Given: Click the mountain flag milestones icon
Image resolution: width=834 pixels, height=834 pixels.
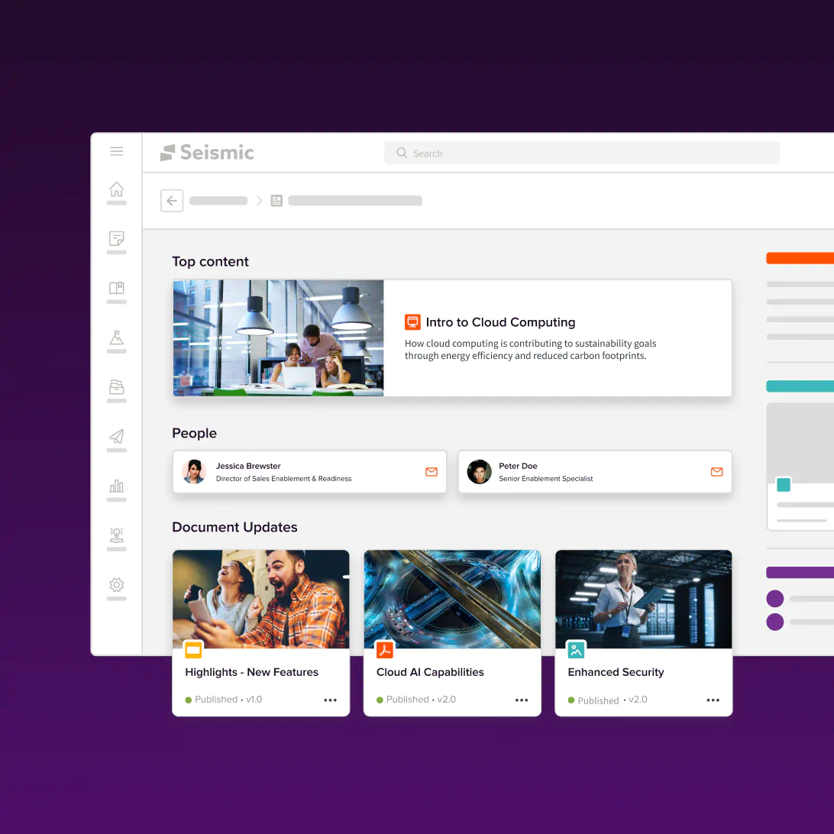Looking at the screenshot, I should pos(116,338).
